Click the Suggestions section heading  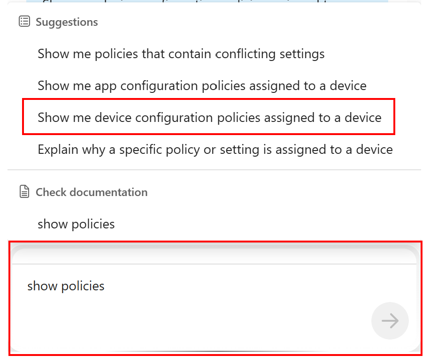point(67,22)
